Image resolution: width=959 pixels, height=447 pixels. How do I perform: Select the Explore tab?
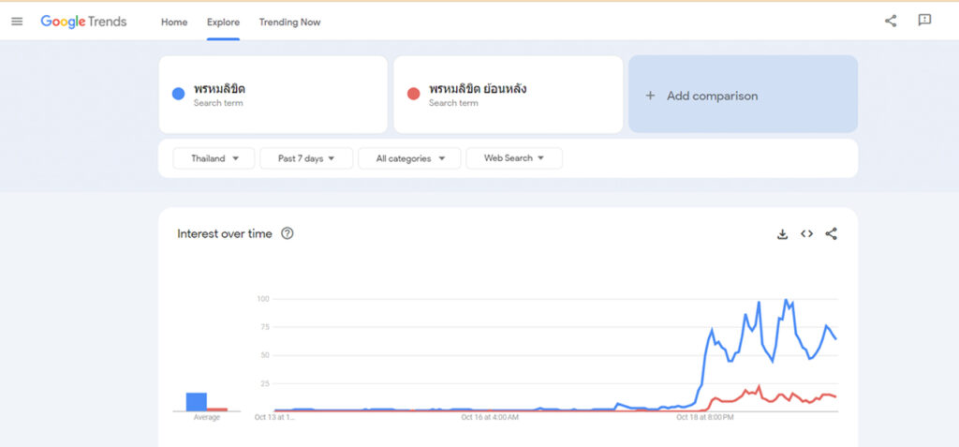pyautogui.click(x=223, y=22)
